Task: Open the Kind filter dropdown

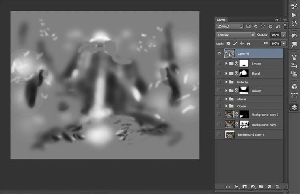Action: pyautogui.click(x=230, y=26)
